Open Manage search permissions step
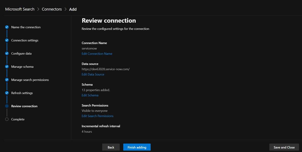The image size is (302, 152). point(30,80)
